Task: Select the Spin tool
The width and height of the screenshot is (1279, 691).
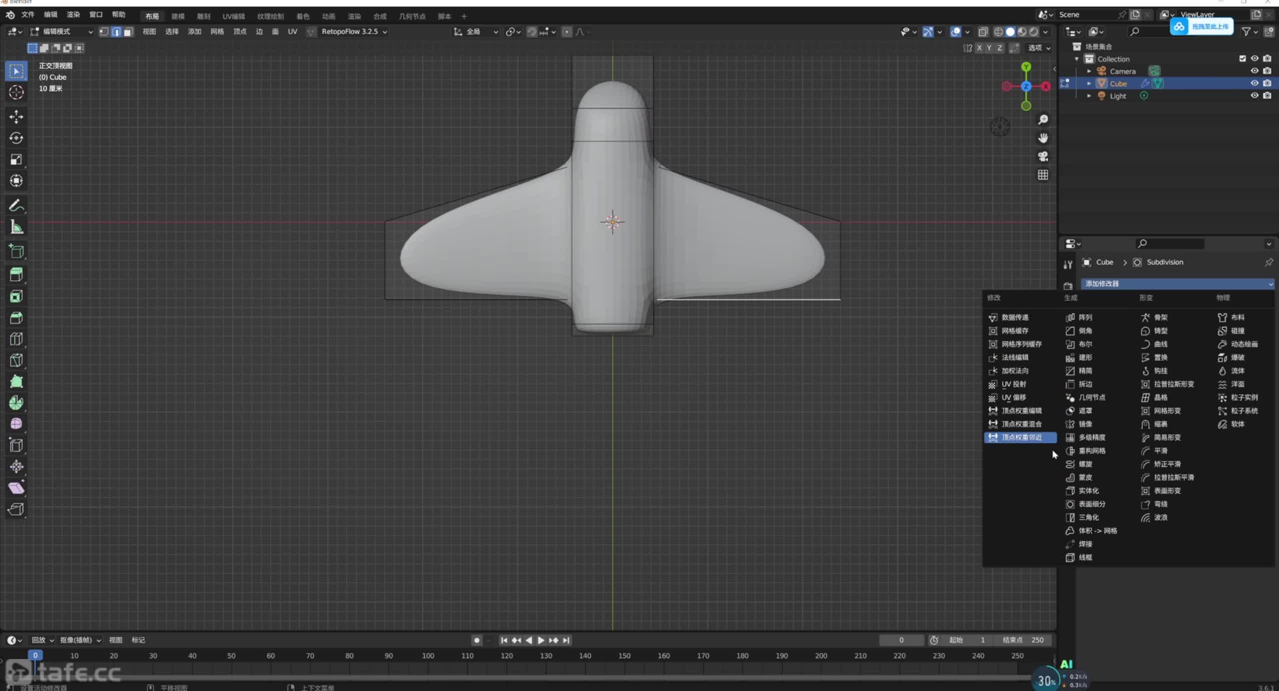Action: pos(16,403)
